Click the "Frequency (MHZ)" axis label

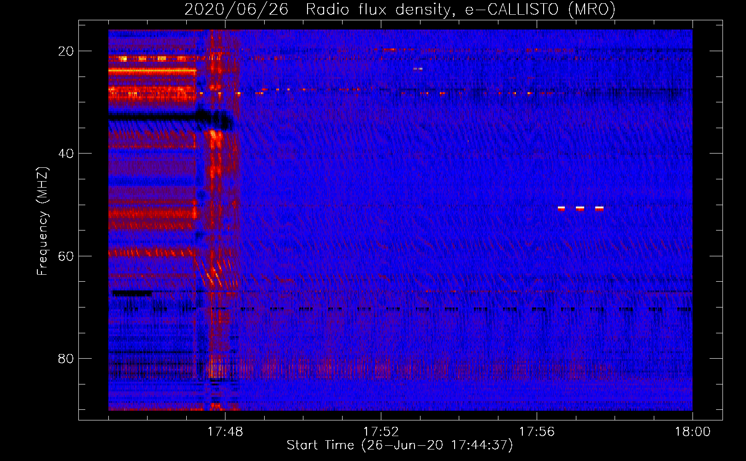point(42,221)
